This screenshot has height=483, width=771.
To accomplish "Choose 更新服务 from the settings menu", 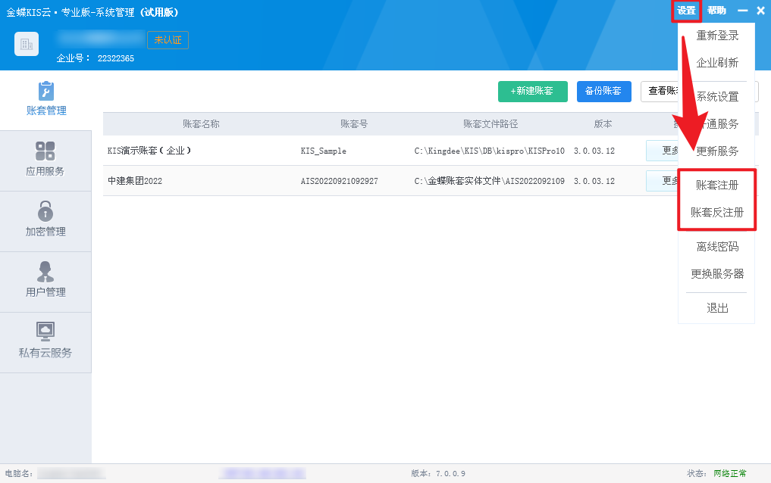I will (717, 151).
